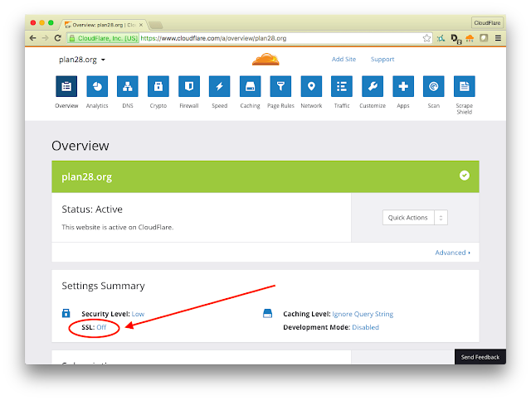Viewport: 531px width, 400px height.
Task: Click the browser forward arrow
Action: (x=45, y=38)
